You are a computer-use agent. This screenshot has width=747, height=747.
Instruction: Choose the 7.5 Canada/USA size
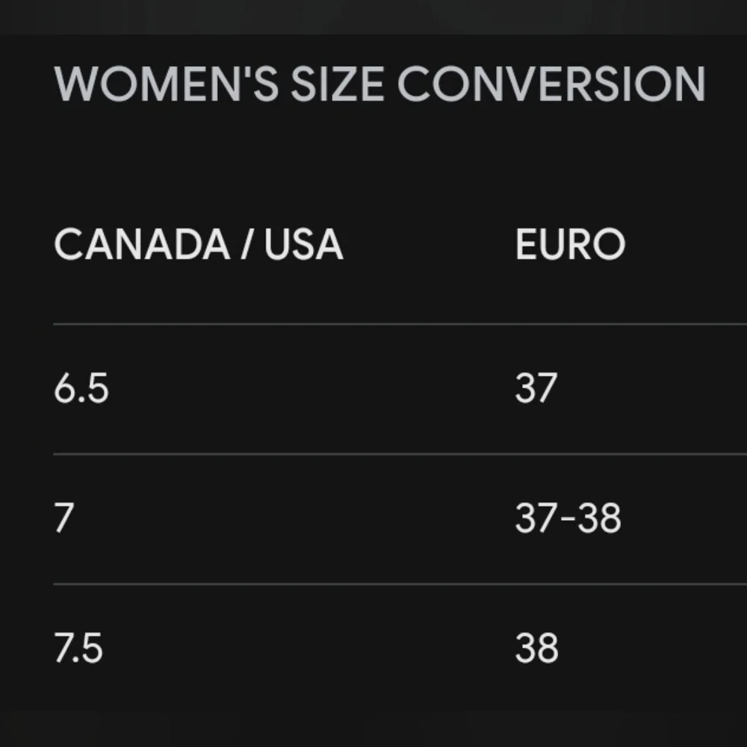78,648
